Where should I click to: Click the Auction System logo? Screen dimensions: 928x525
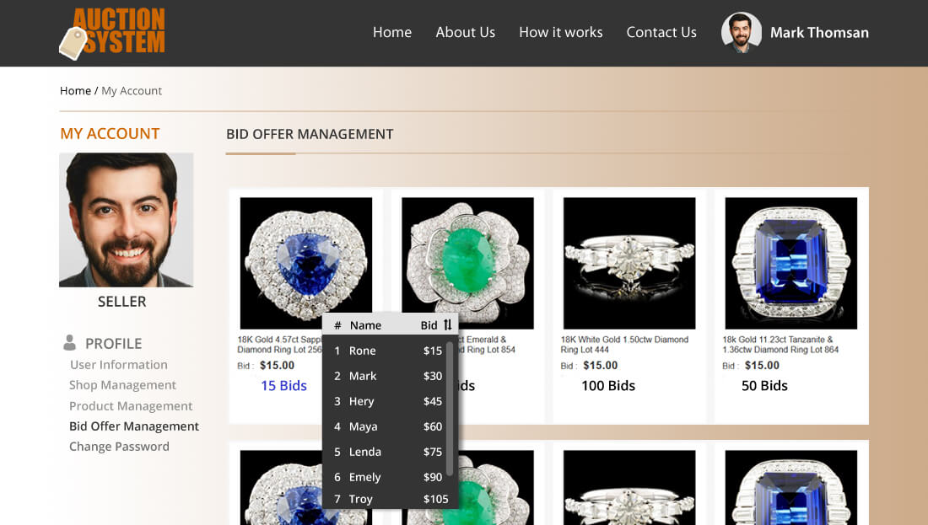point(112,34)
